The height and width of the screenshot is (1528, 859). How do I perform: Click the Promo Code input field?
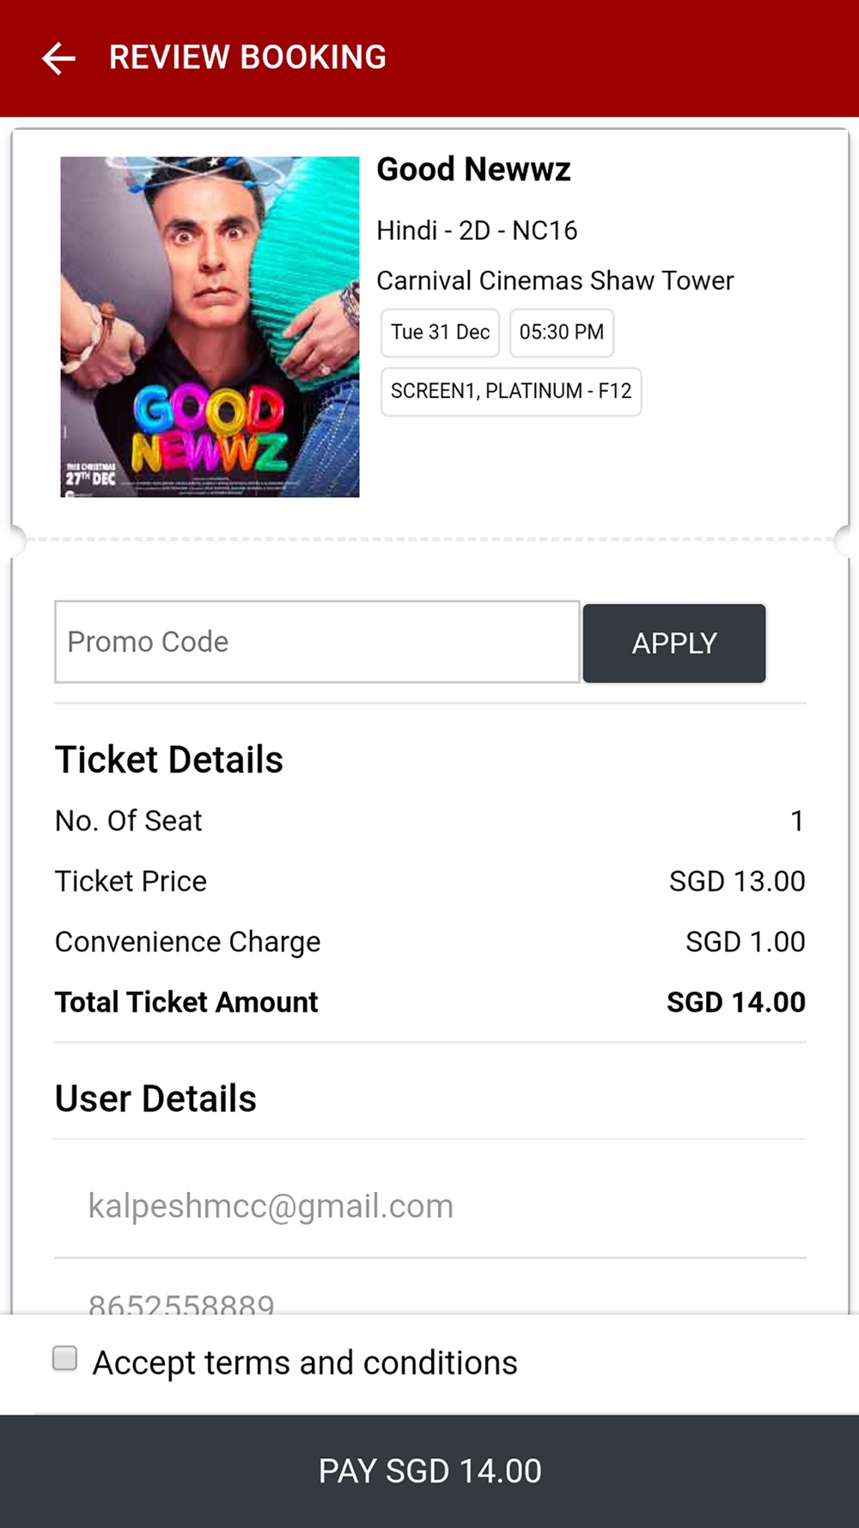tap(317, 642)
